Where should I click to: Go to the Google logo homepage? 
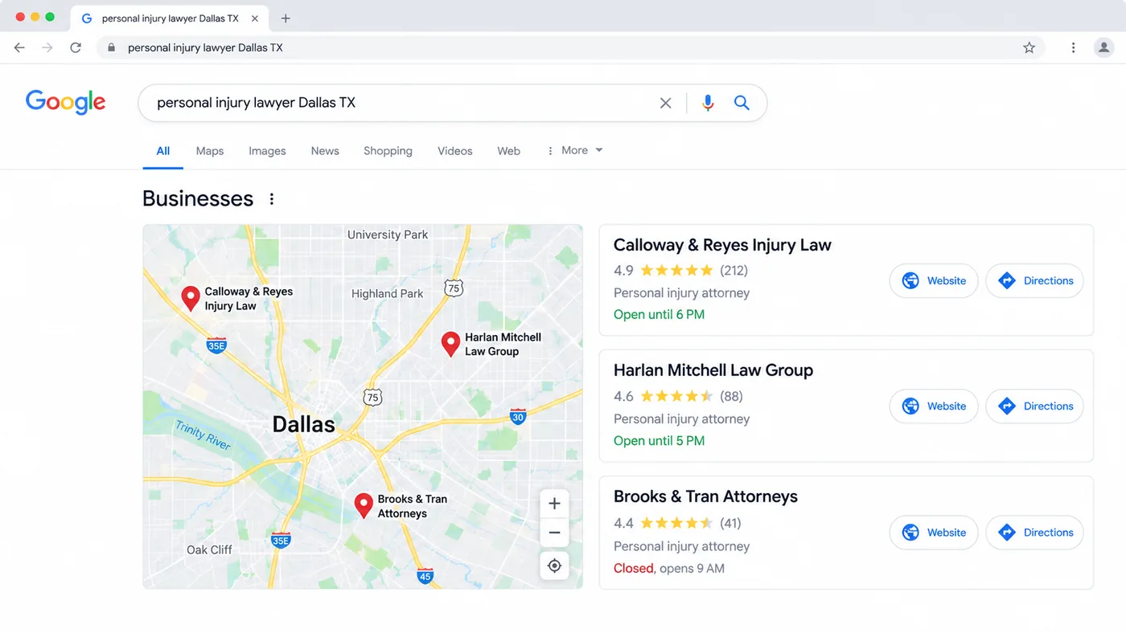66,102
